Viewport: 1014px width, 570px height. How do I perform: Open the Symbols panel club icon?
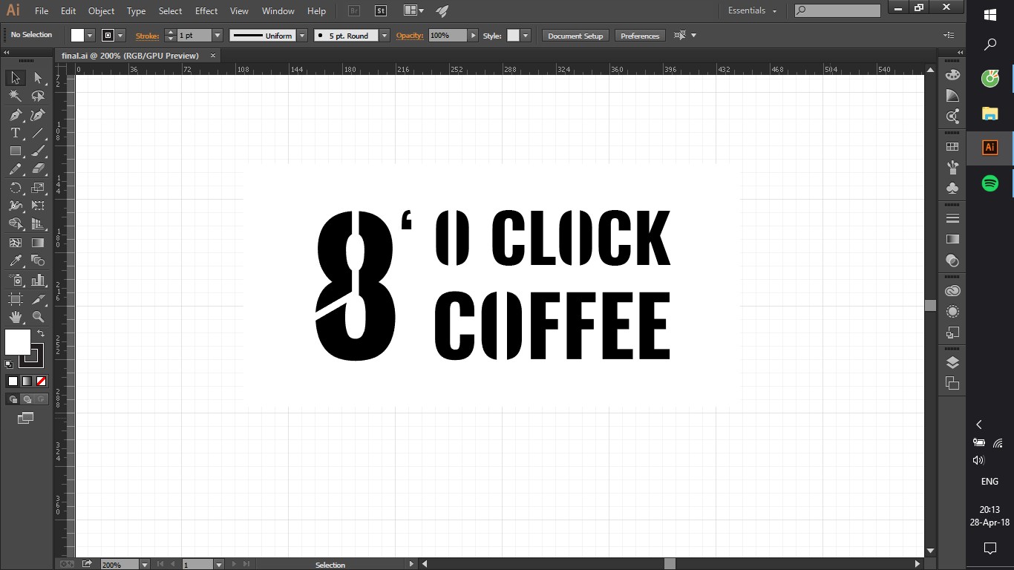click(952, 189)
